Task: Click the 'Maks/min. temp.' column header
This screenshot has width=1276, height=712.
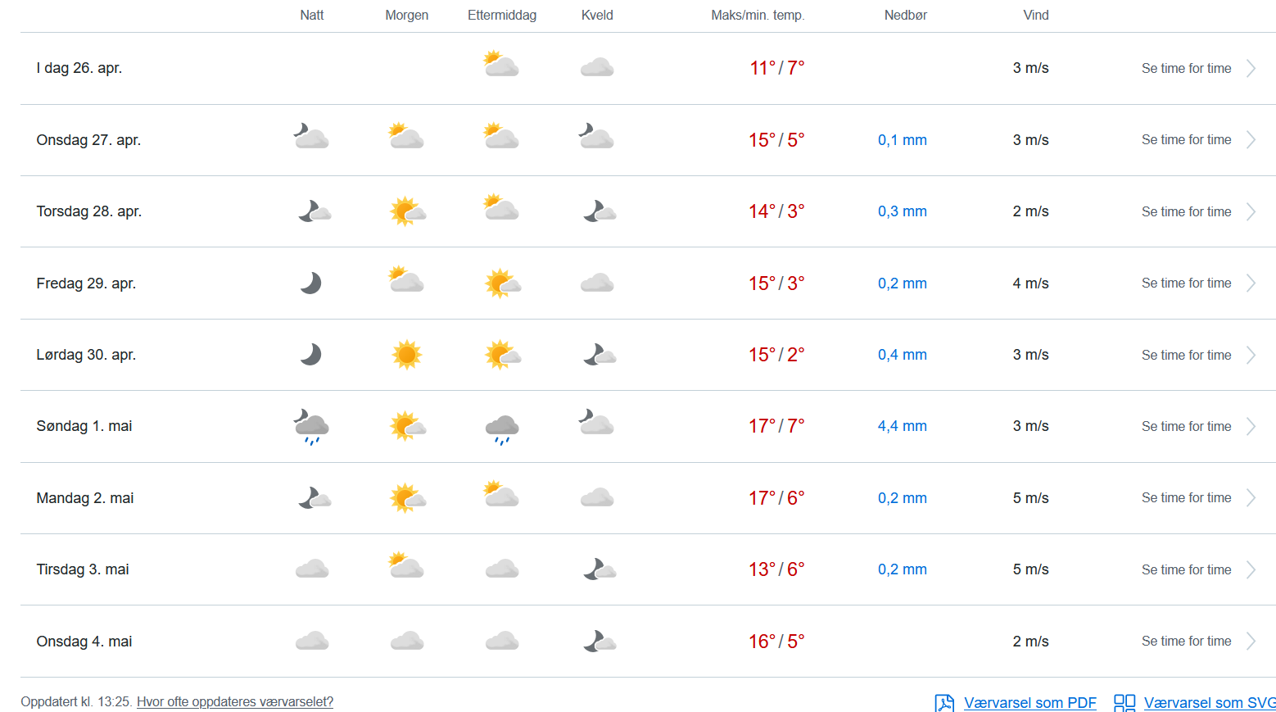Action: coord(758,16)
